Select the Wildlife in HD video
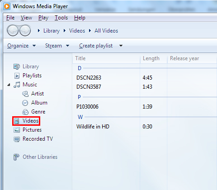 tap(93, 127)
